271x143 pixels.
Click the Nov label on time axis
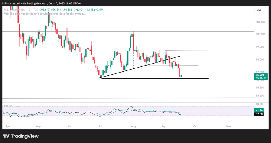point(229,126)
